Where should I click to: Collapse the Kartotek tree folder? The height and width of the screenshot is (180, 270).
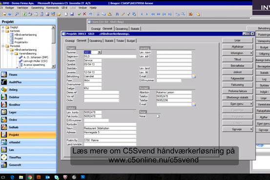(3, 31)
